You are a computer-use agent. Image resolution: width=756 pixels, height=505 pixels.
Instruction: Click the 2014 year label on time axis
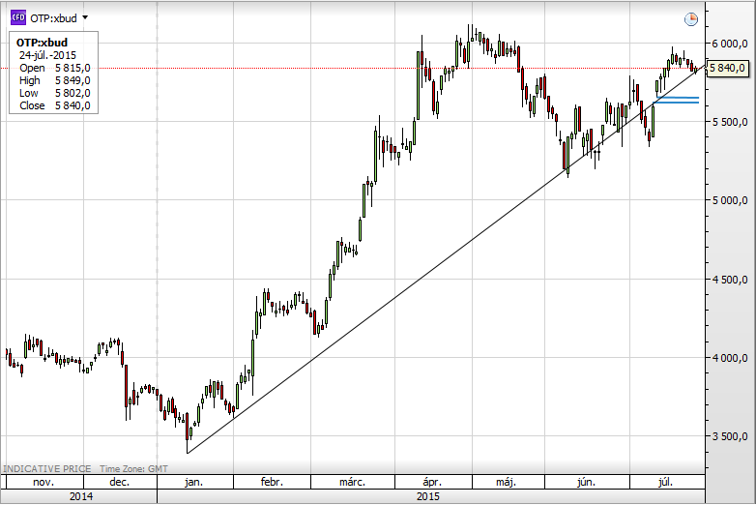pos(81,496)
